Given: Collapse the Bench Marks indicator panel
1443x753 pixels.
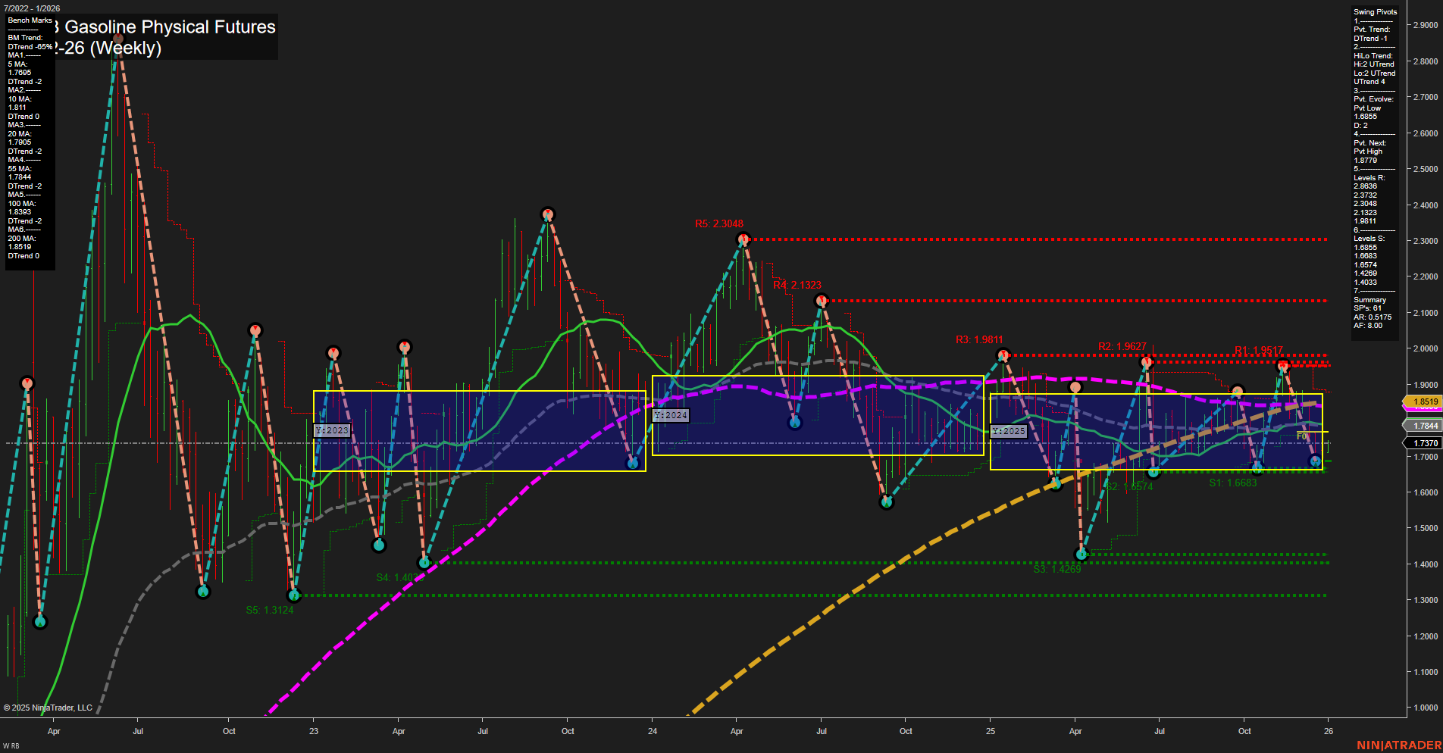Looking at the screenshot, I should 30,20.
